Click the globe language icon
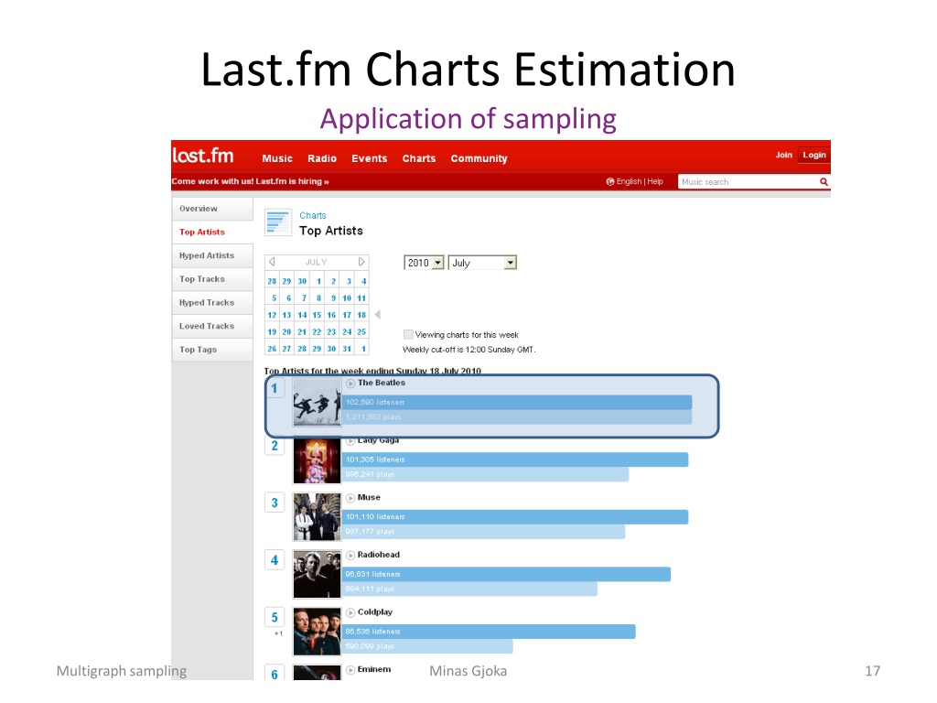This screenshot has width=937, height=703. pyautogui.click(x=610, y=182)
